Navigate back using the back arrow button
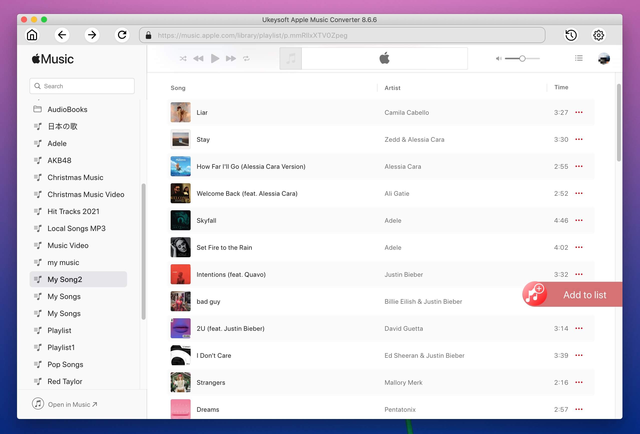The image size is (640, 434). pyautogui.click(x=62, y=35)
